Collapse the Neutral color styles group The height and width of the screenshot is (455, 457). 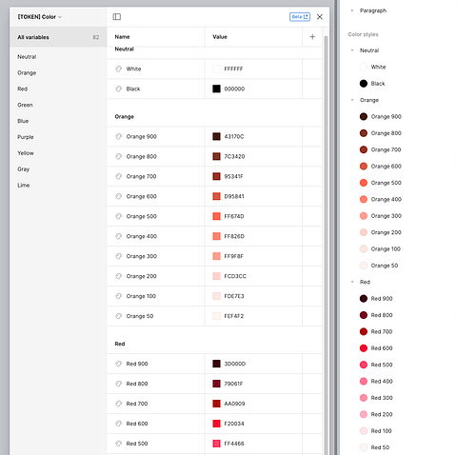(352, 50)
